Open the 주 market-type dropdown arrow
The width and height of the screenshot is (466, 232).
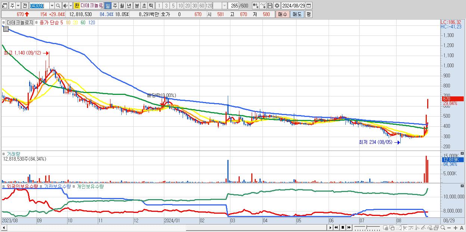click(18, 6)
